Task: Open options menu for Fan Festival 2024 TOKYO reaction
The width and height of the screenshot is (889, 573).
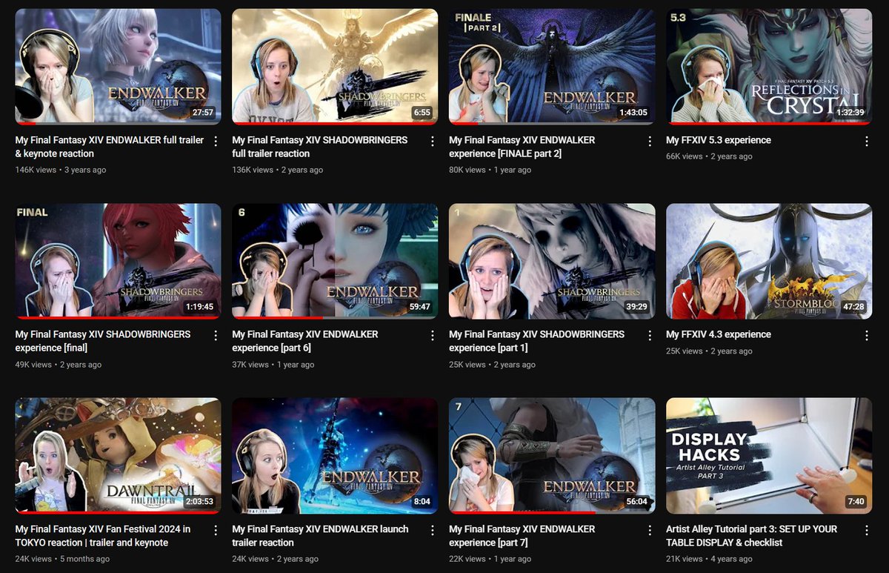Action: [216, 531]
